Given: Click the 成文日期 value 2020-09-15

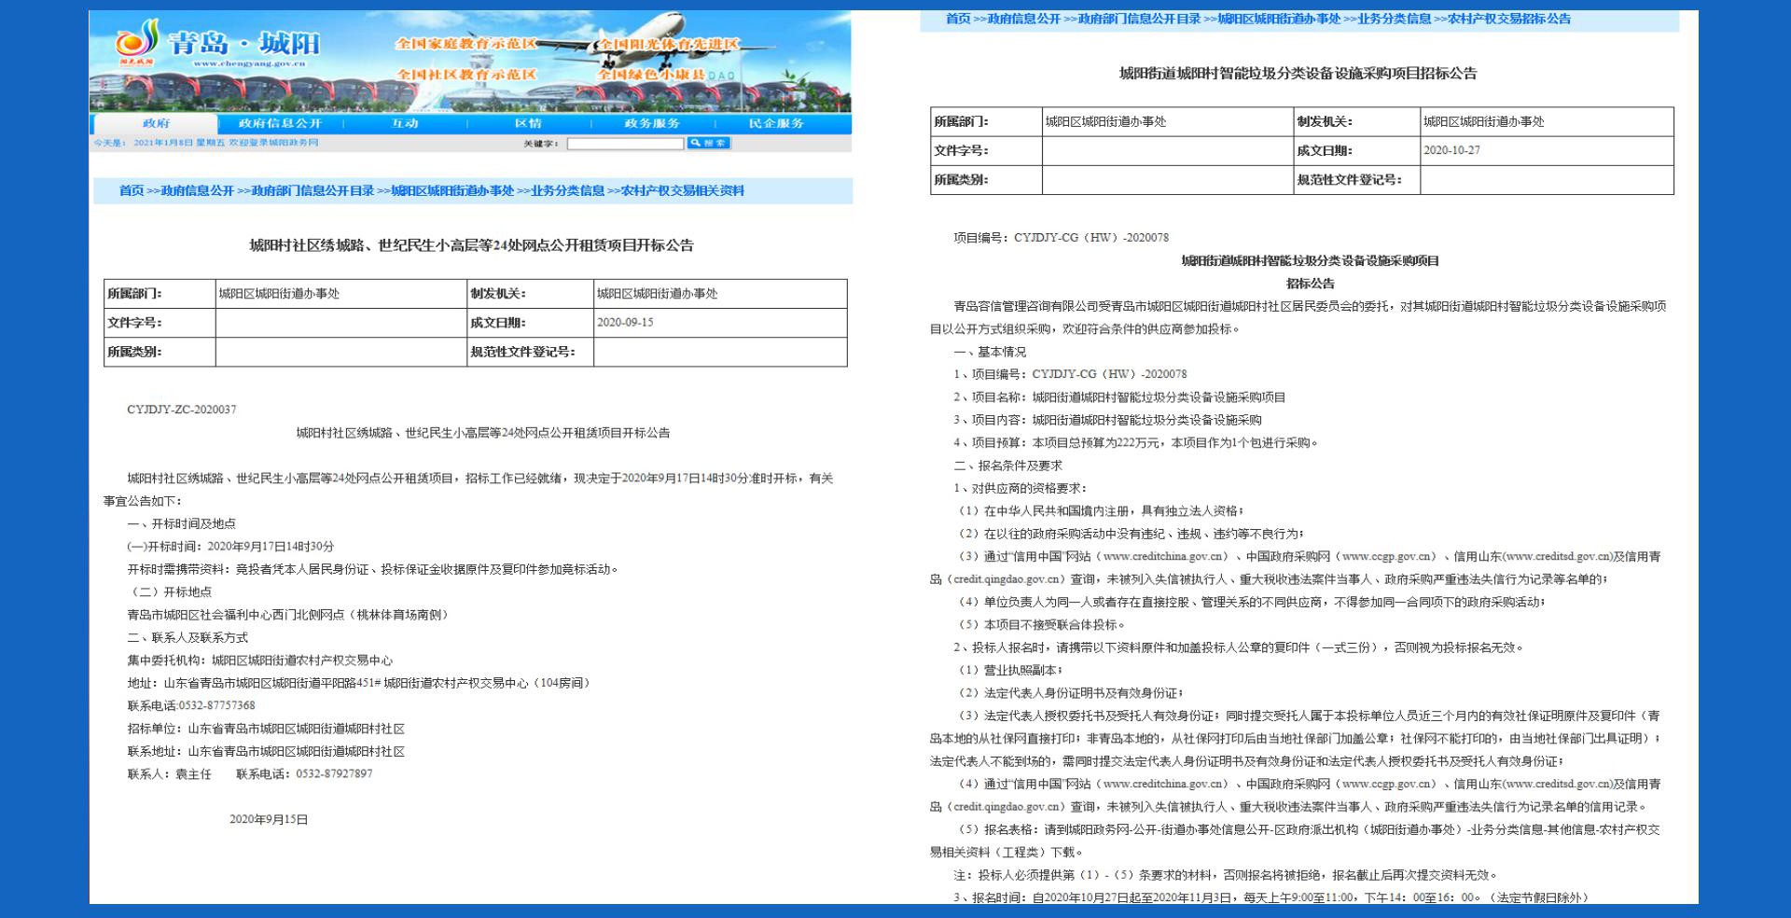Looking at the screenshot, I should (625, 323).
